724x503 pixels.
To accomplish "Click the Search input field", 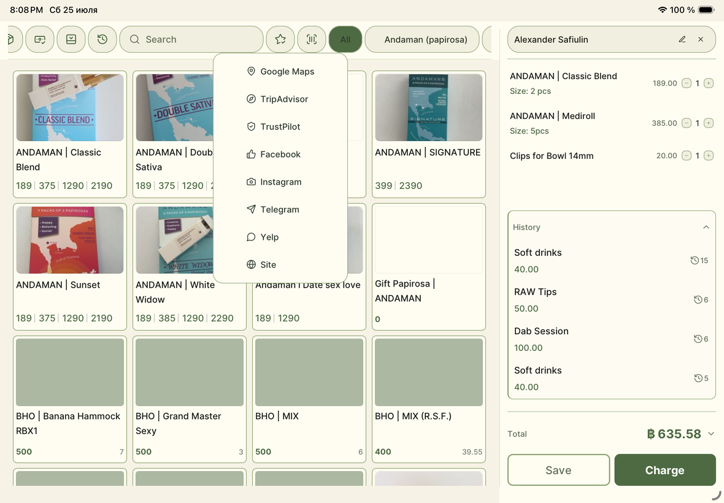I will [x=191, y=40].
